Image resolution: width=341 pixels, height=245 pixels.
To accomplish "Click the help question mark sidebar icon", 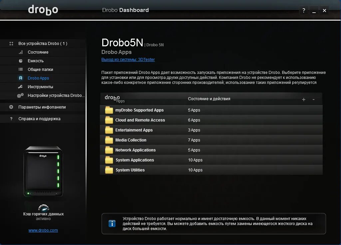I will [x=11, y=119].
